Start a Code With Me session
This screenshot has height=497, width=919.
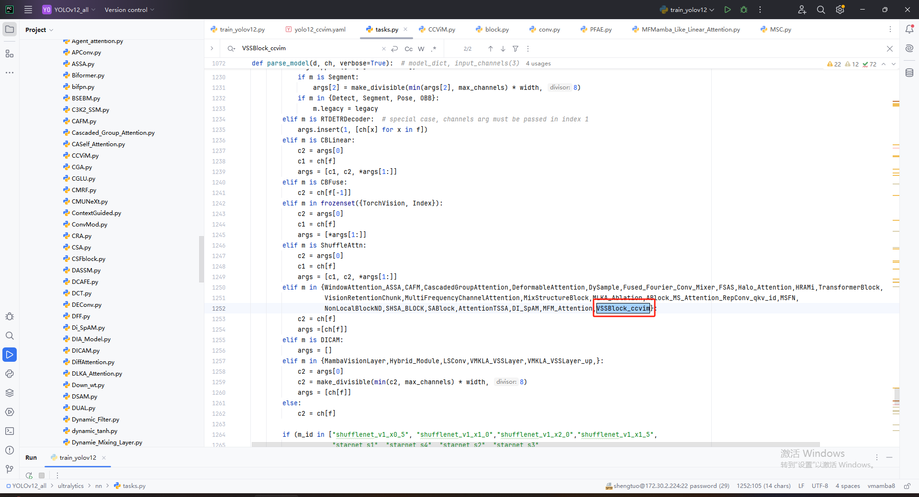[x=802, y=10]
